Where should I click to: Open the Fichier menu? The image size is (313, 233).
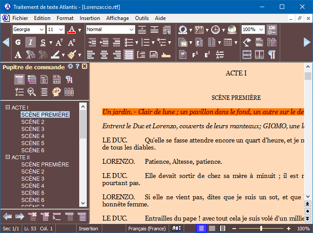20,18
